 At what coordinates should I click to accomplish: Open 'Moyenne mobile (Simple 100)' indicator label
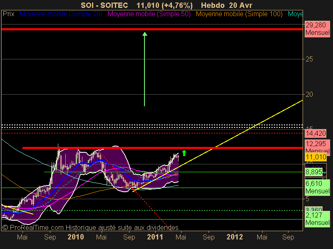[x=239, y=14]
